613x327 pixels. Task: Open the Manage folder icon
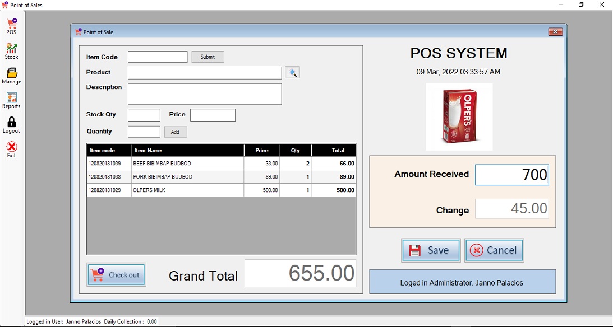click(x=11, y=74)
